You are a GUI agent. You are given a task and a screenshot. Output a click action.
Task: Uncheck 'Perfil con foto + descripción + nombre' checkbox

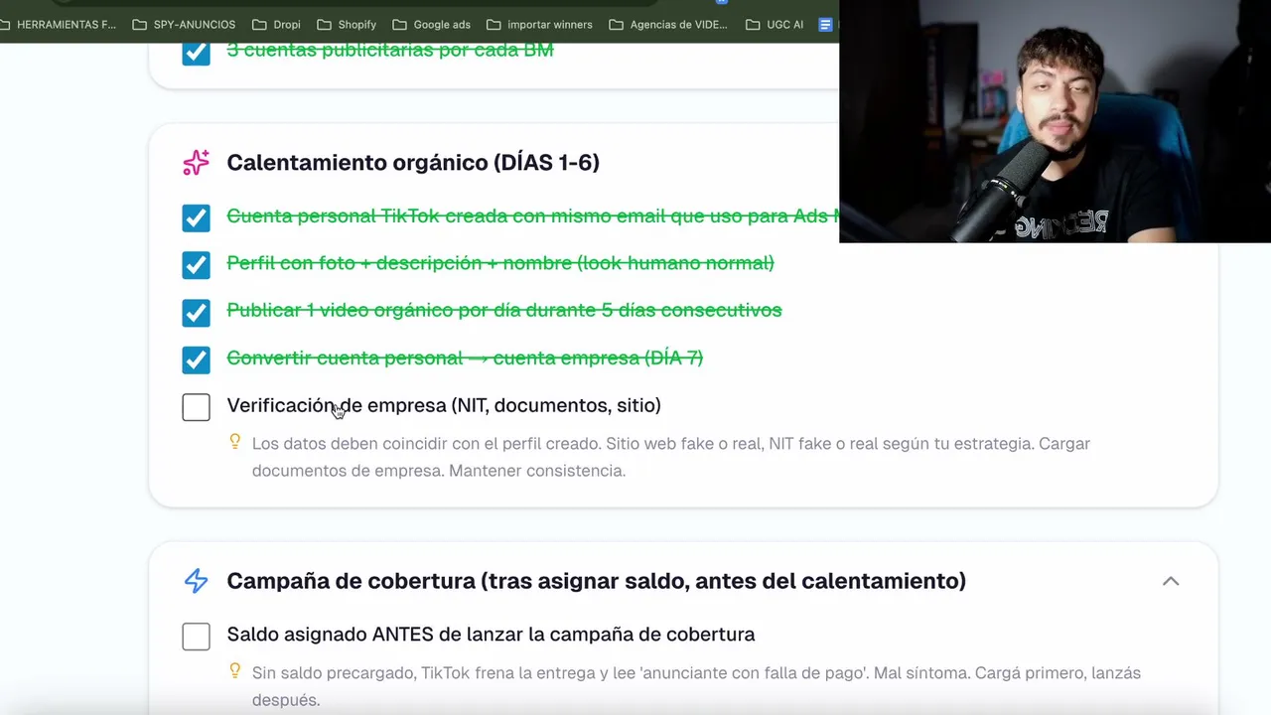(196, 265)
